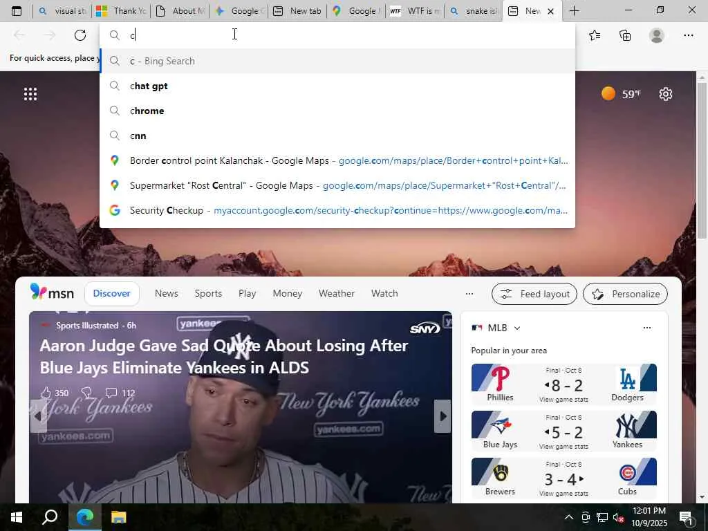Click the page vertical scrollbar thumb
This screenshot has height=531, width=708.
pos(702,160)
